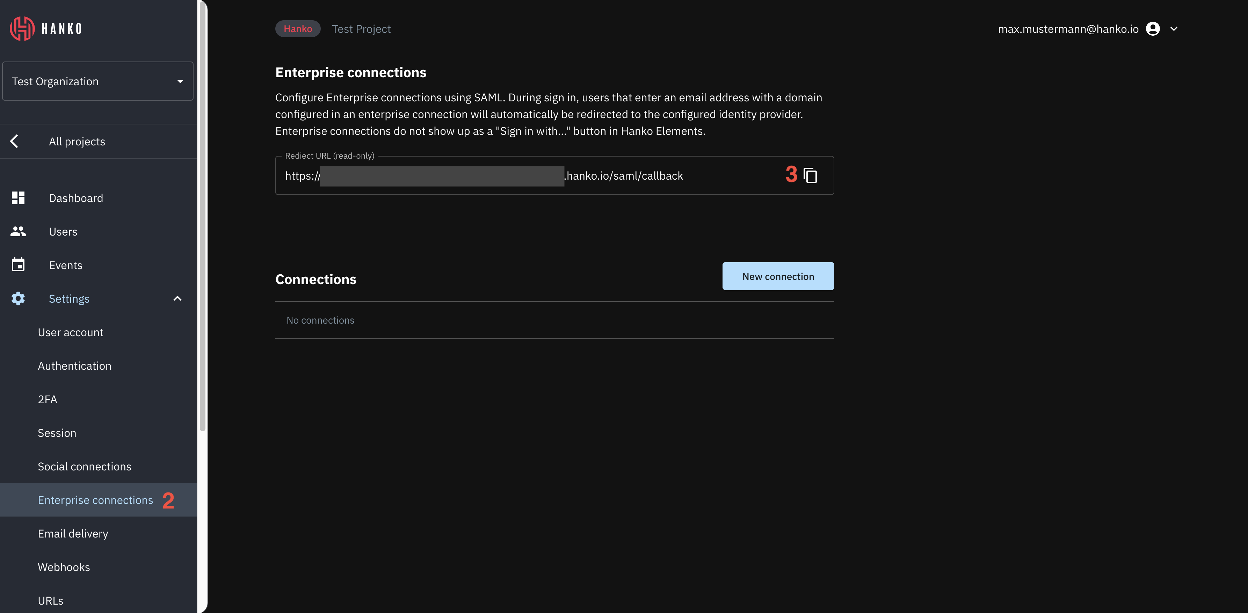Click the Events calendar icon
This screenshot has width=1248, height=613.
[18, 265]
